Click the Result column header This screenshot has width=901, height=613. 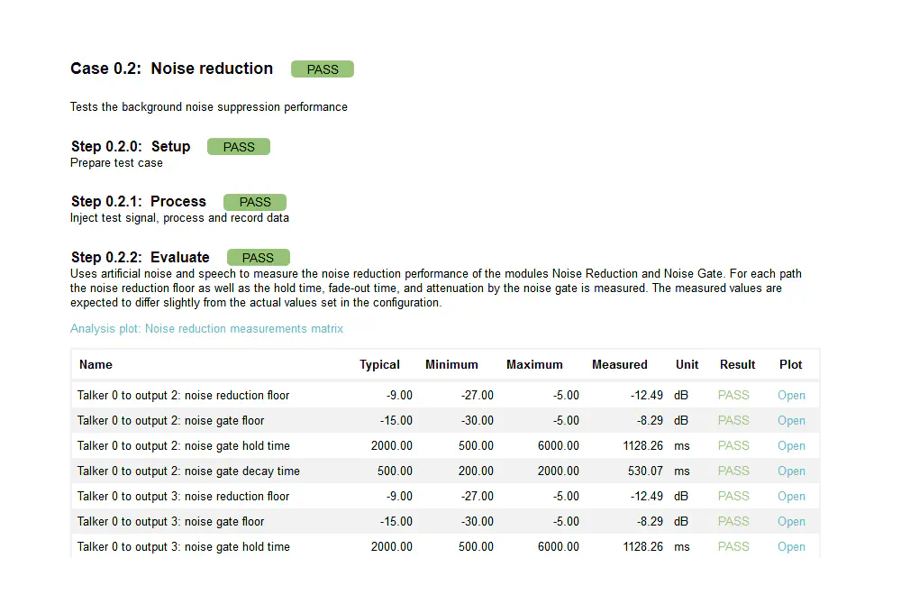tap(738, 364)
